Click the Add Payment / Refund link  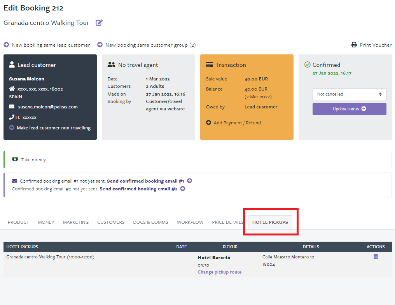coord(237,123)
